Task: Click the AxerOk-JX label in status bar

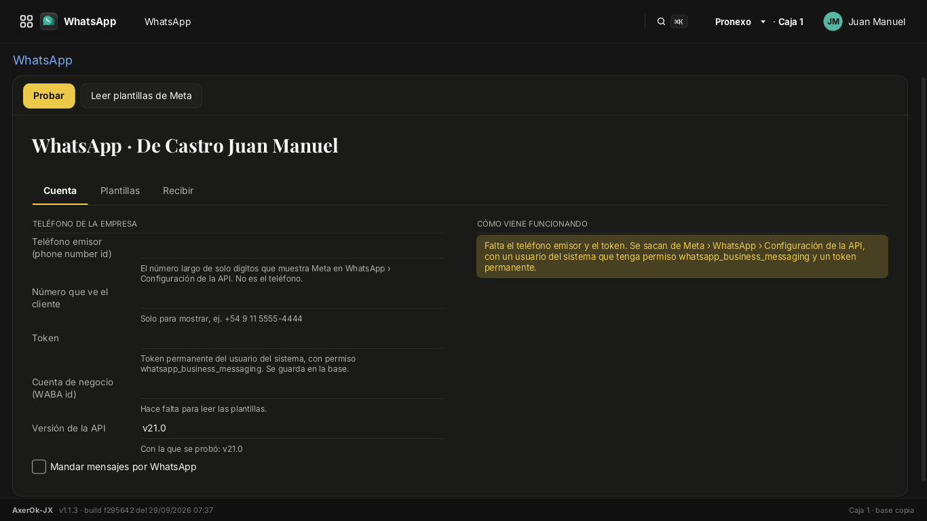Action: [x=33, y=510]
